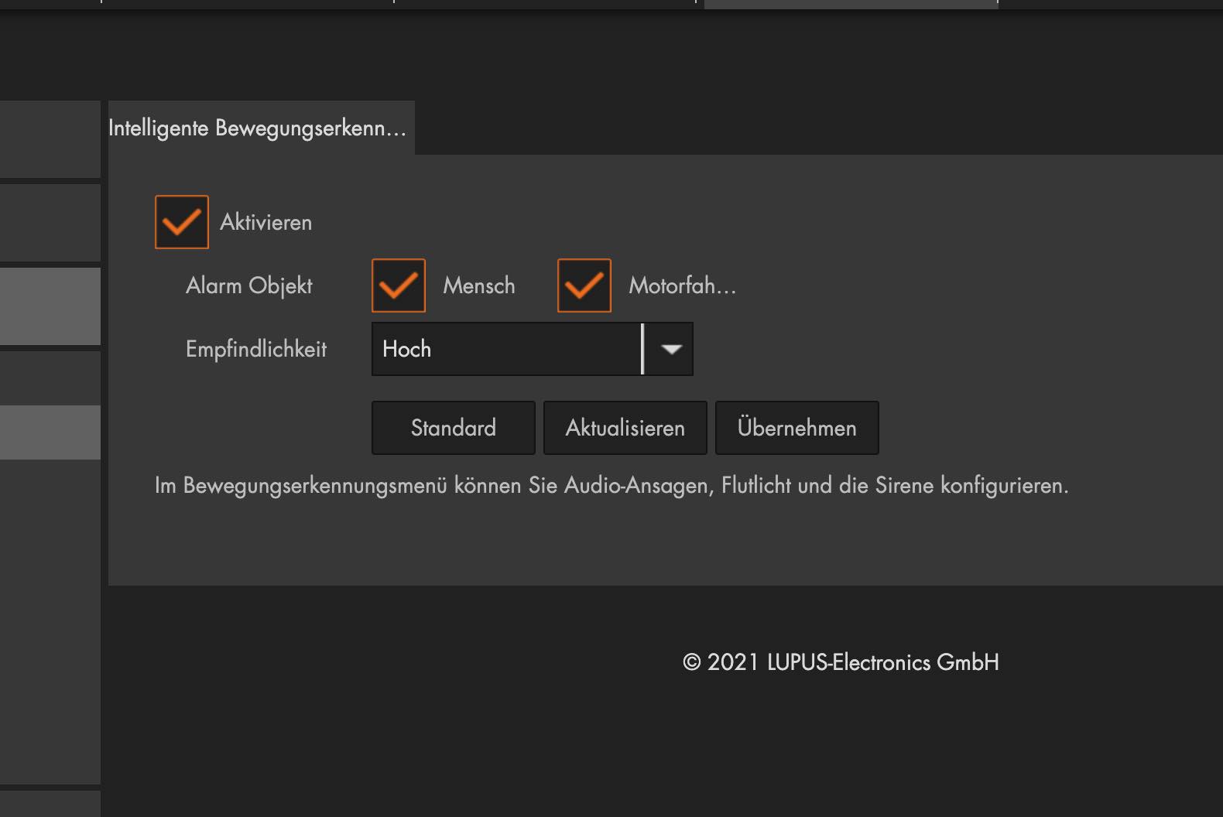Image resolution: width=1223 pixels, height=817 pixels.
Task: Toggle the Motorfah… checkbox
Action: pos(584,285)
